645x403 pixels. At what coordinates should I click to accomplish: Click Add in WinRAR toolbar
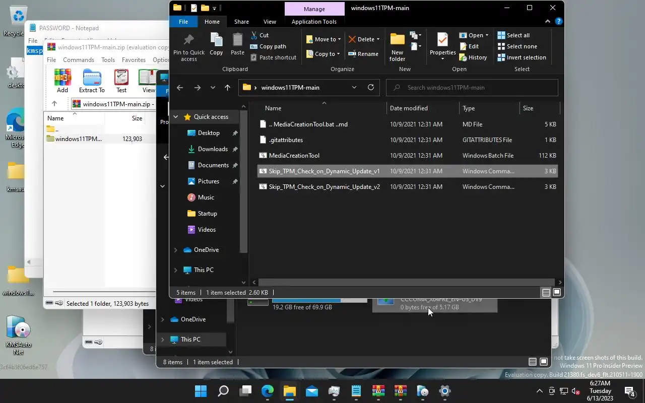tap(62, 81)
